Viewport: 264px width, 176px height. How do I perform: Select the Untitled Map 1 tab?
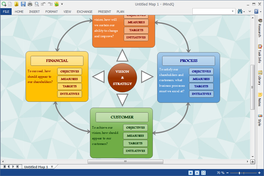pyautogui.click(x=36, y=167)
